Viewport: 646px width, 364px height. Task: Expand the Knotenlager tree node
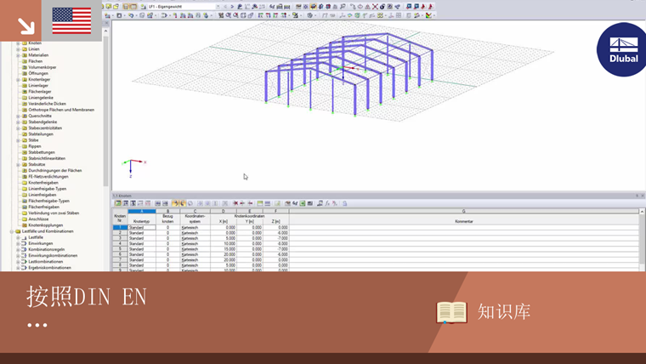18,80
